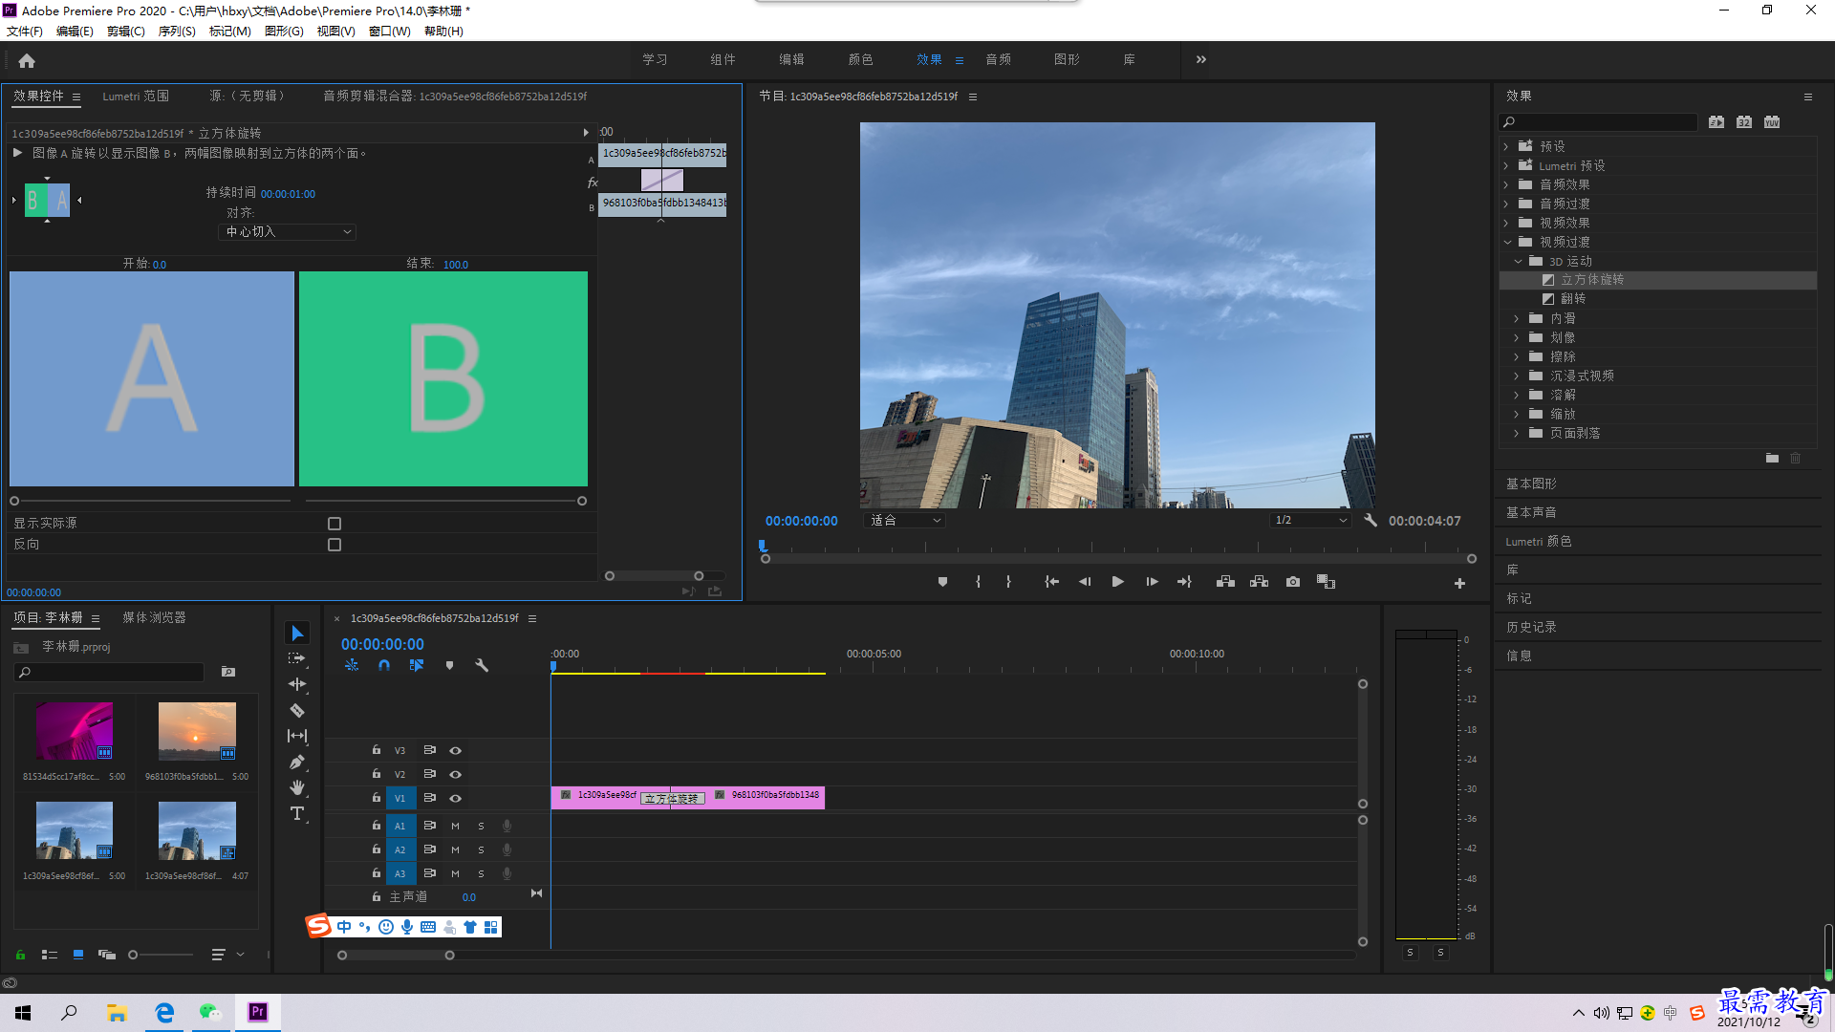This screenshot has height=1032, width=1835.
Task: Play the program monitor preview
Action: tap(1117, 582)
